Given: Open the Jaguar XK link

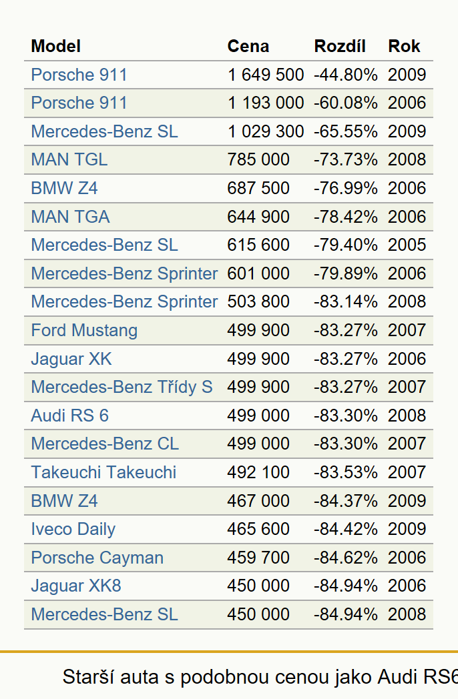Looking at the screenshot, I should (71, 359).
